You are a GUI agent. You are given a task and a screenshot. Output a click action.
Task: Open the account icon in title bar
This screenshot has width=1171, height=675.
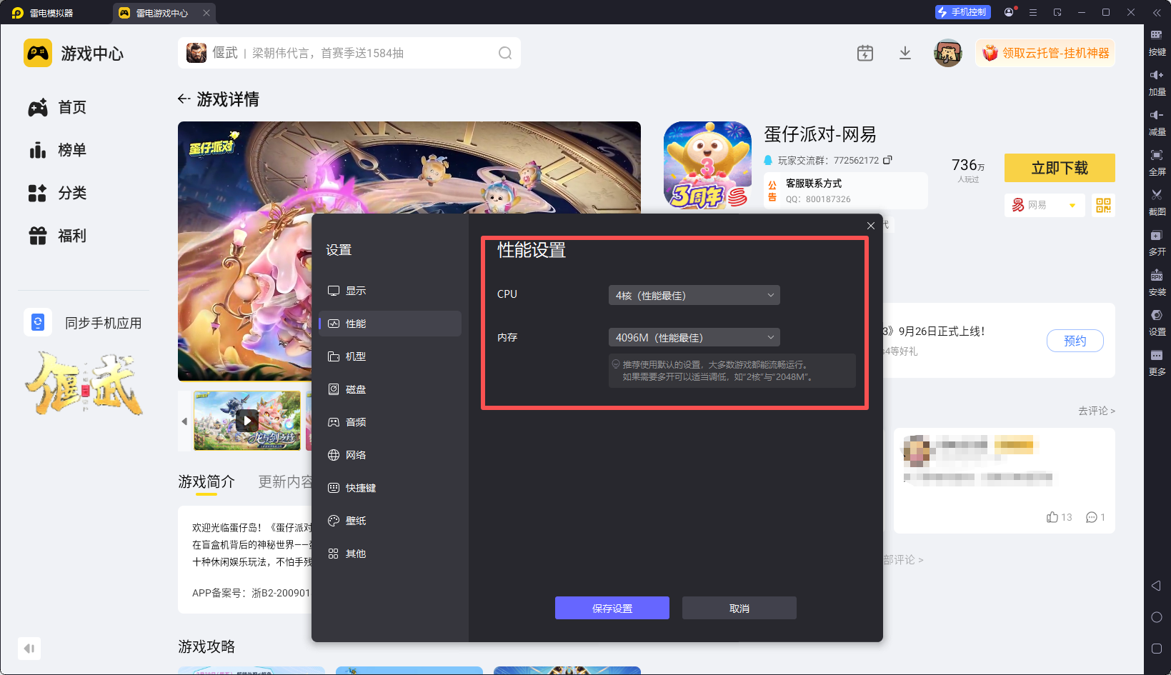(1009, 12)
